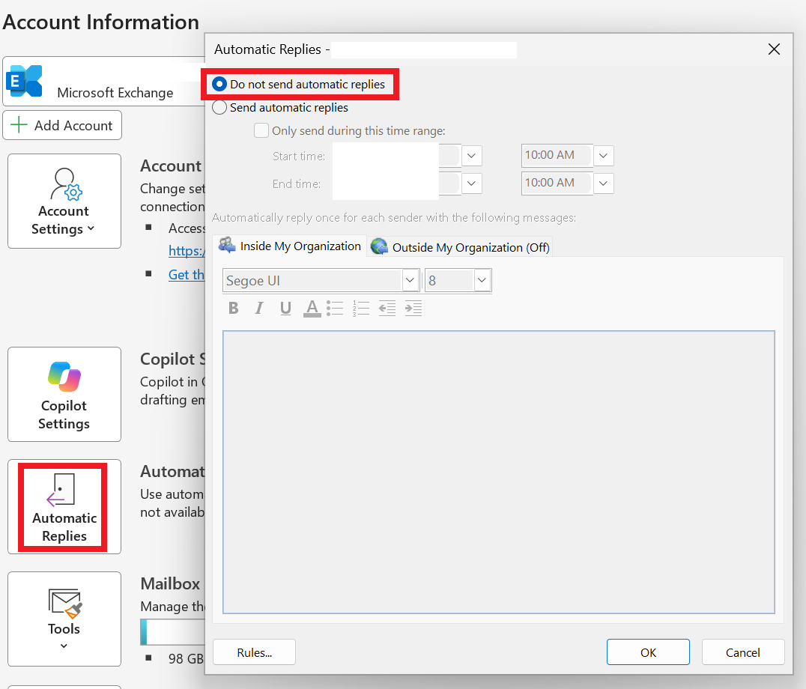Click the Get th... link
The image size is (806, 689).
click(x=187, y=275)
